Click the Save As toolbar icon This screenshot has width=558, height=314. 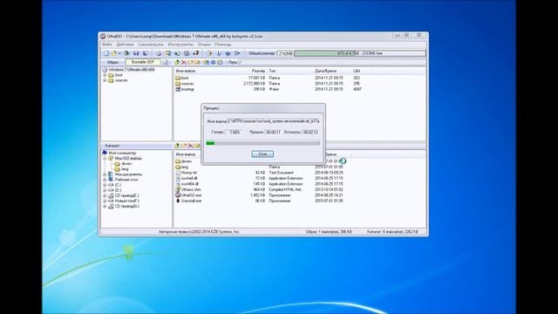coord(146,53)
